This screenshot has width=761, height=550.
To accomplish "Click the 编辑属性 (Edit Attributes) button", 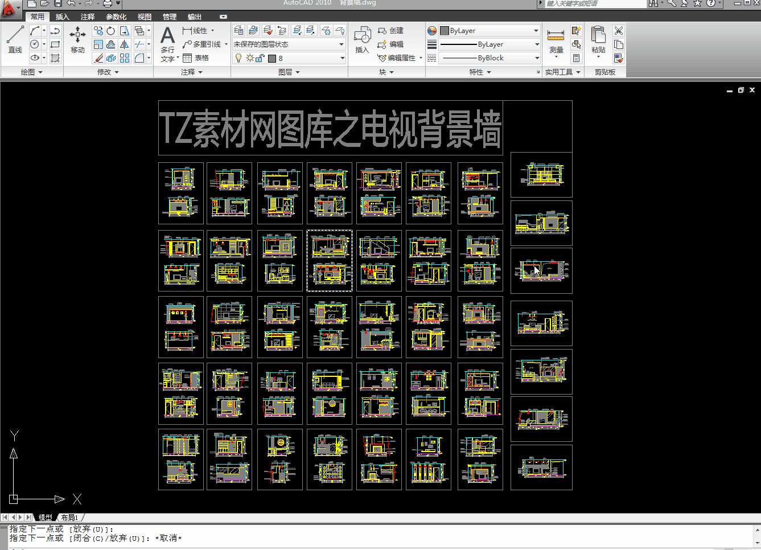I will coord(400,58).
